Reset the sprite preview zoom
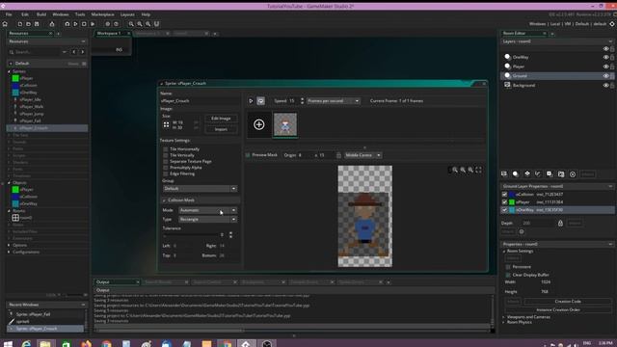 463,170
